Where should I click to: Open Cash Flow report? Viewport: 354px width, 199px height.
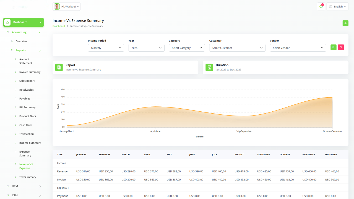(x=25, y=125)
